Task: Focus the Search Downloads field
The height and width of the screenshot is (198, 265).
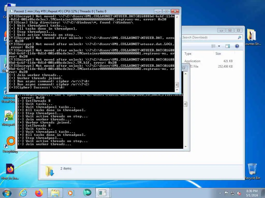Action: point(210,37)
